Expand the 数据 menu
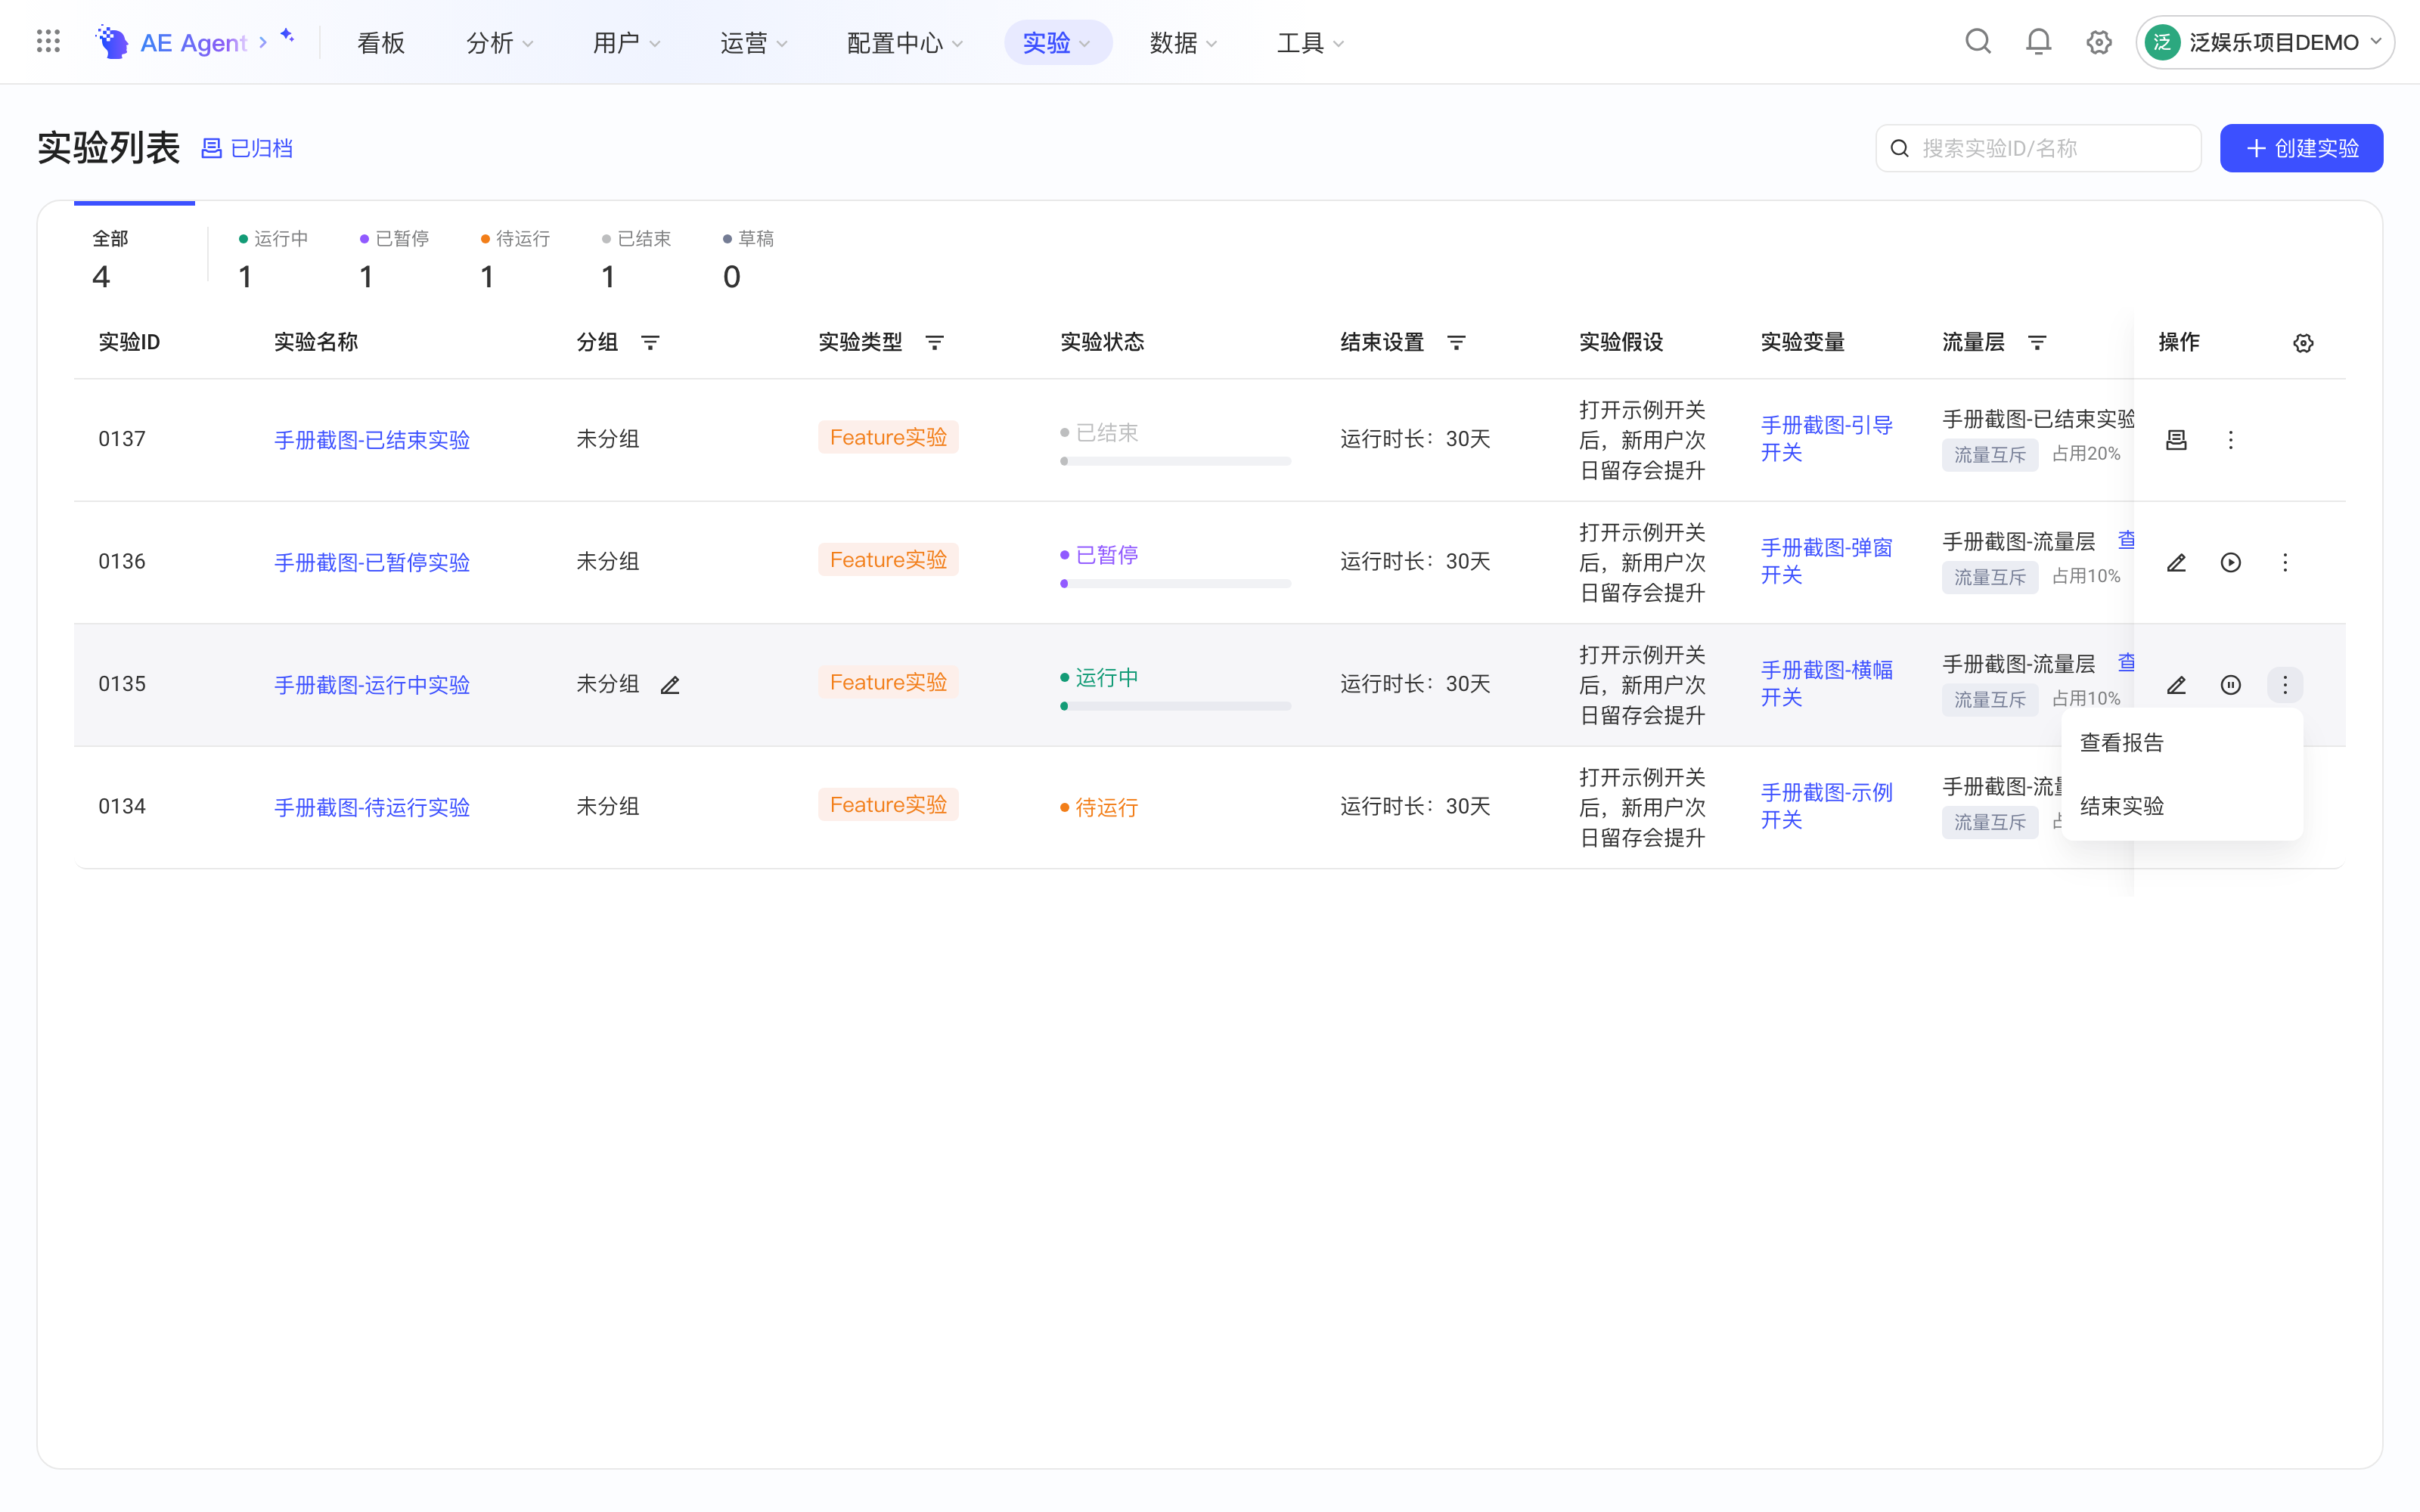The height and width of the screenshot is (1512, 2420). [x=1183, y=43]
